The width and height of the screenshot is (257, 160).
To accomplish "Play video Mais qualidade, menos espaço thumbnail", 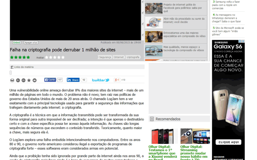I will pyautogui.click(x=154, y=51).
